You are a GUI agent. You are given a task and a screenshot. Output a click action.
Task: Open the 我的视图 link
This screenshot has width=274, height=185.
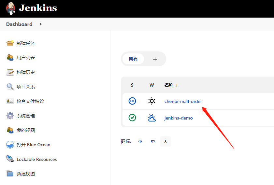tap(26, 130)
